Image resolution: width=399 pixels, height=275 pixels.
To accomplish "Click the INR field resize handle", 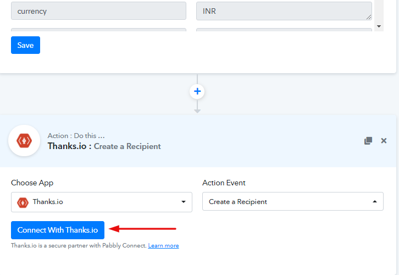I will coord(369,17).
